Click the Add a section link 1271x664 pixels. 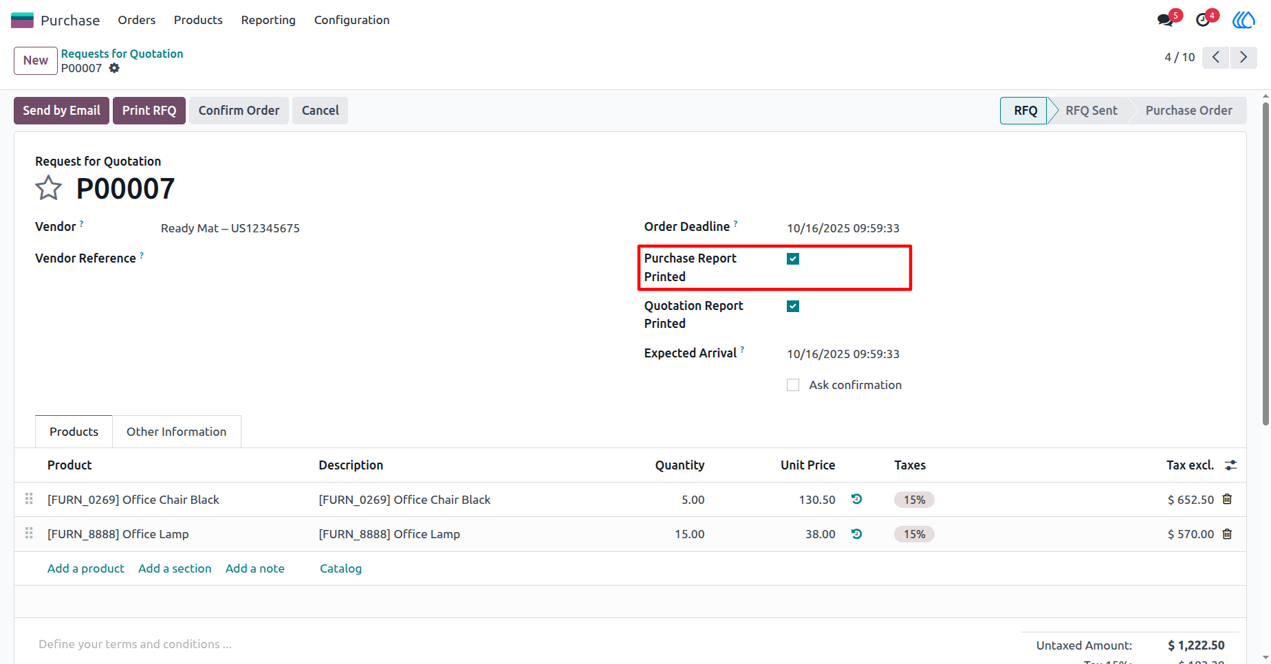[x=175, y=568]
